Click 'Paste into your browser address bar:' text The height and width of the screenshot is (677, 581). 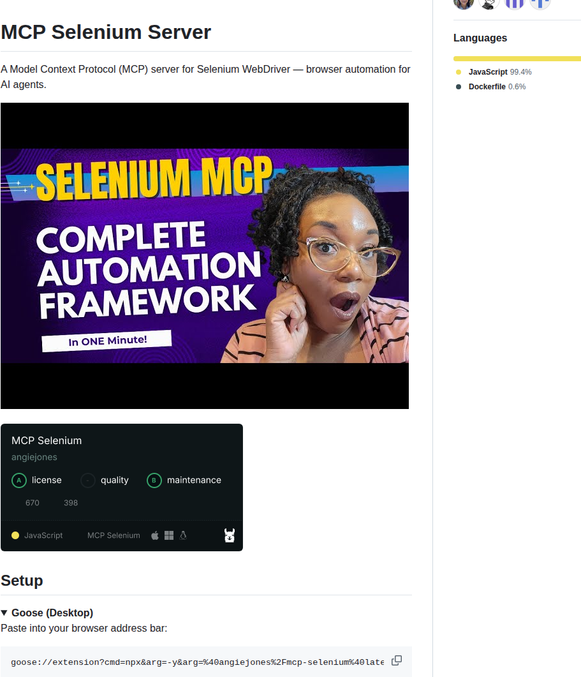point(84,629)
